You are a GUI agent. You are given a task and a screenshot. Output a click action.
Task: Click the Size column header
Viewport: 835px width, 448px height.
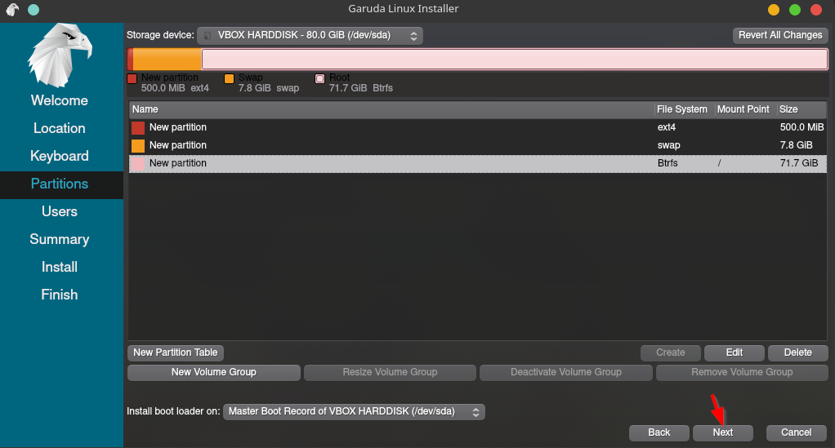click(x=802, y=109)
